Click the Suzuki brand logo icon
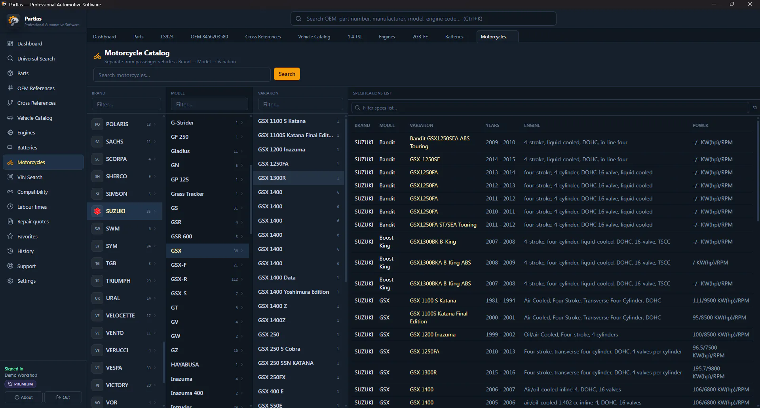This screenshot has width=760, height=408. 97,211
